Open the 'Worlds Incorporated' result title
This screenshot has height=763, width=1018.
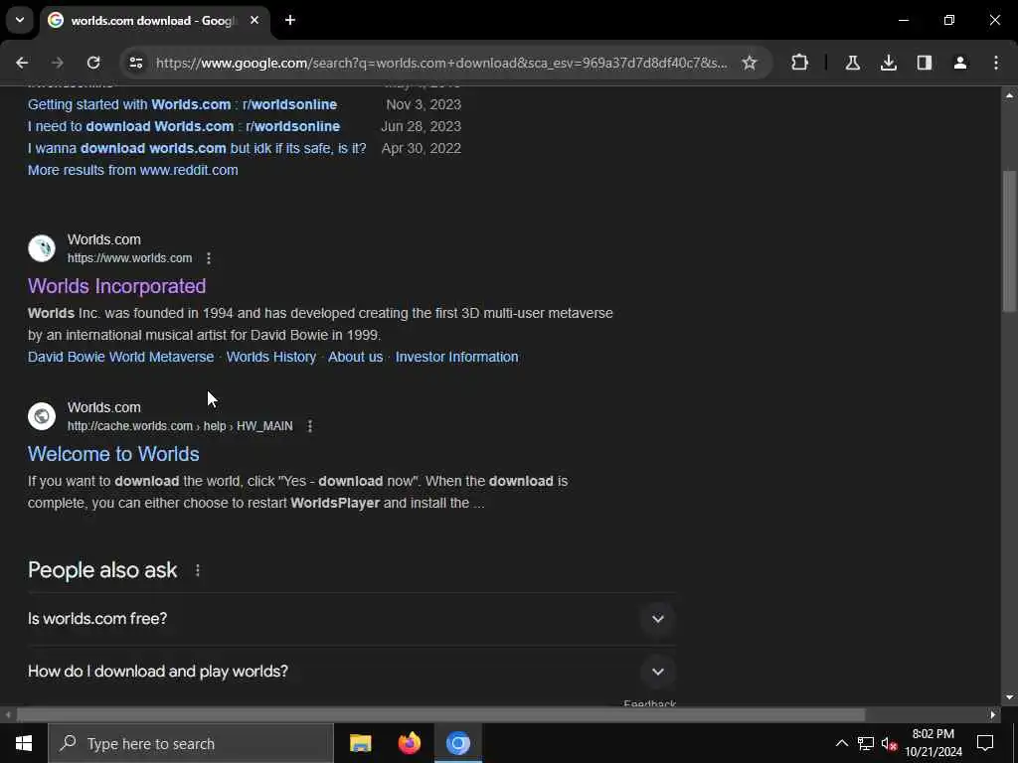117,286
